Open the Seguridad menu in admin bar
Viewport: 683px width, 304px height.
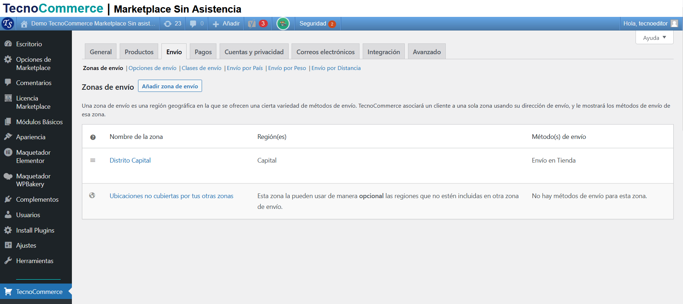317,24
